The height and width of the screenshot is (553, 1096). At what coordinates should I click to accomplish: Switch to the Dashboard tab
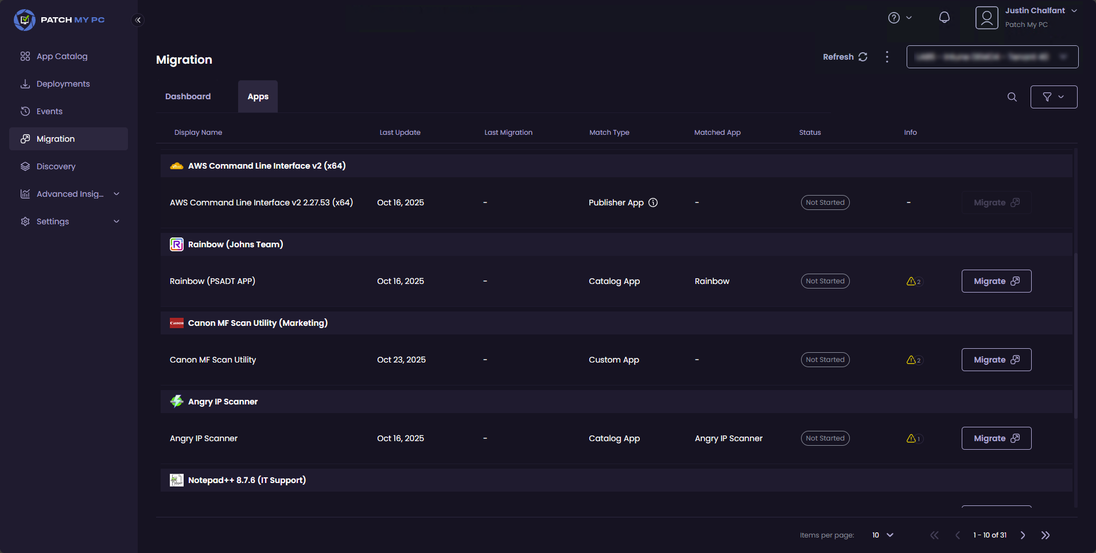coord(188,96)
